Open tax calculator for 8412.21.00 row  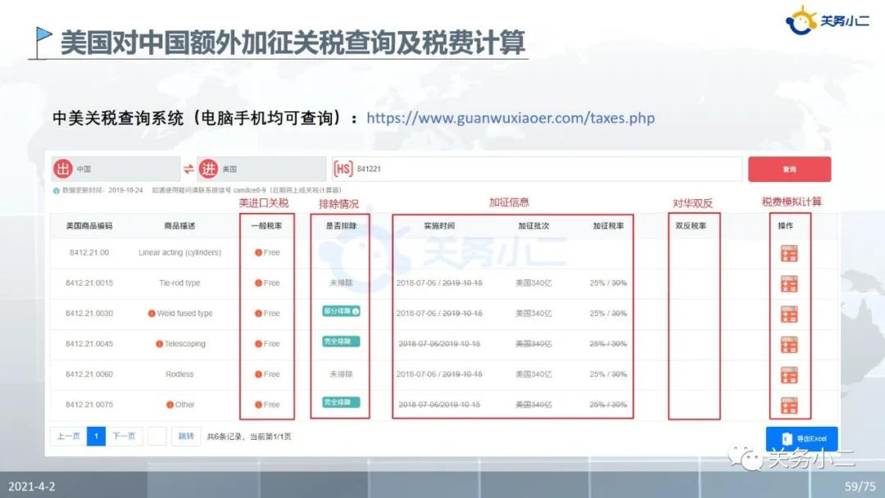pyautogui.click(x=788, y=253)
